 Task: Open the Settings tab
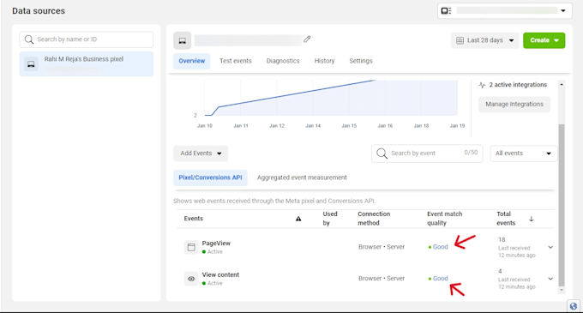click(361, 61)
